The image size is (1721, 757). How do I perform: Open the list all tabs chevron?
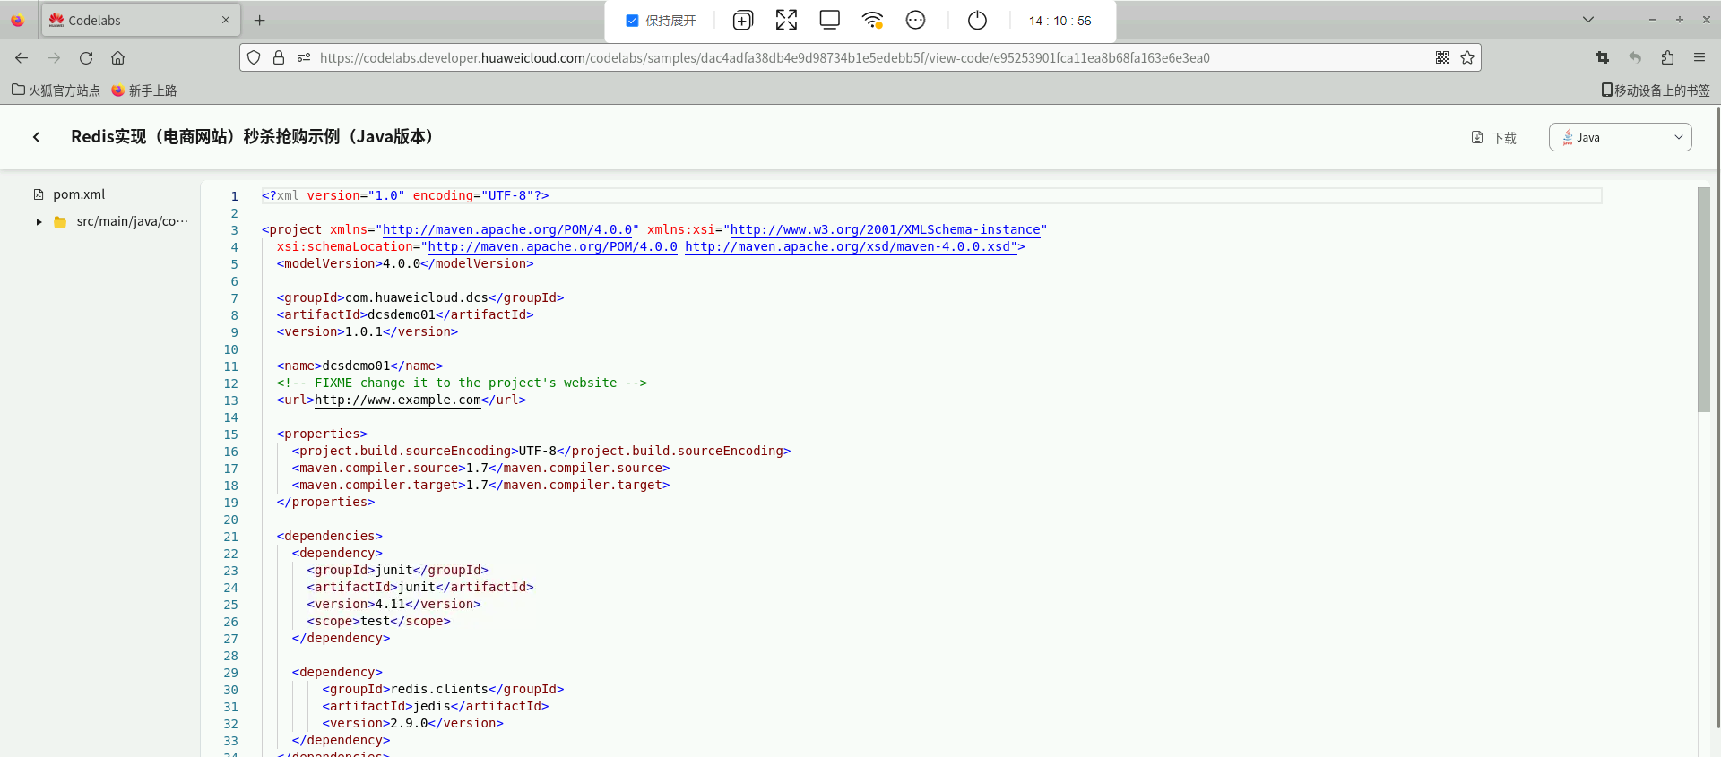[x=1588, y=20]
